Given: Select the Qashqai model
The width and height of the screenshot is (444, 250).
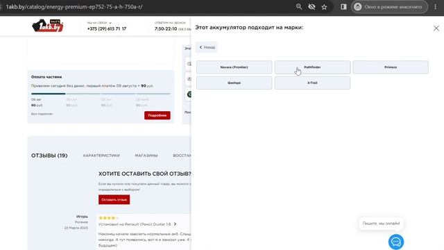Looking at the screenshot, I should (x=234, y=83).
